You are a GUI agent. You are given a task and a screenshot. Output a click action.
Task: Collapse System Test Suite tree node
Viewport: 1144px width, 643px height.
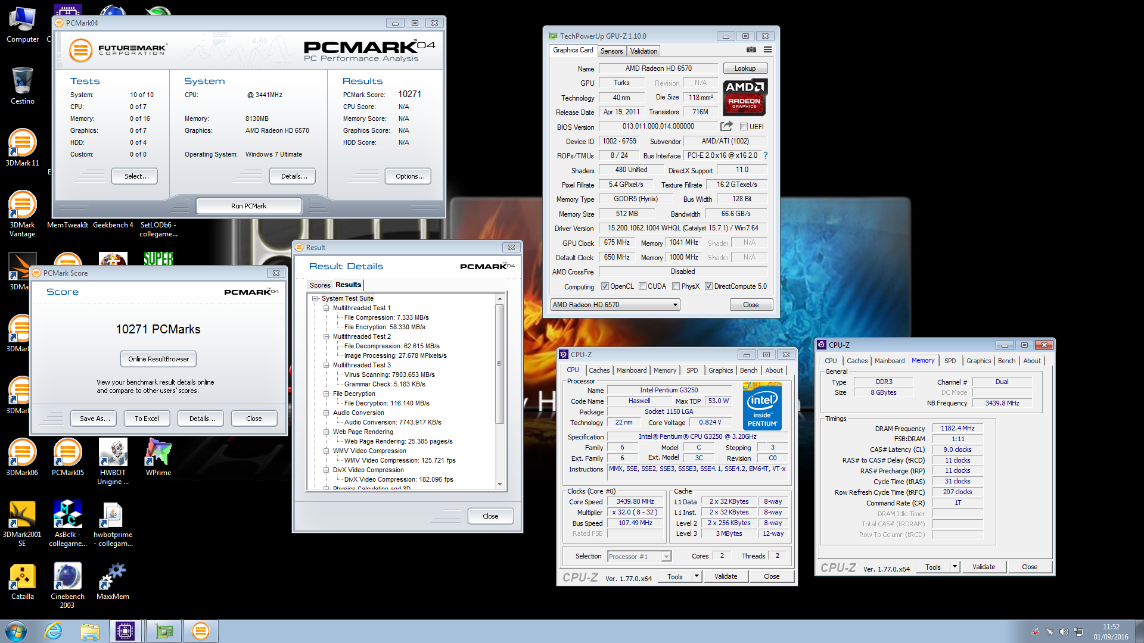[315, 298]
